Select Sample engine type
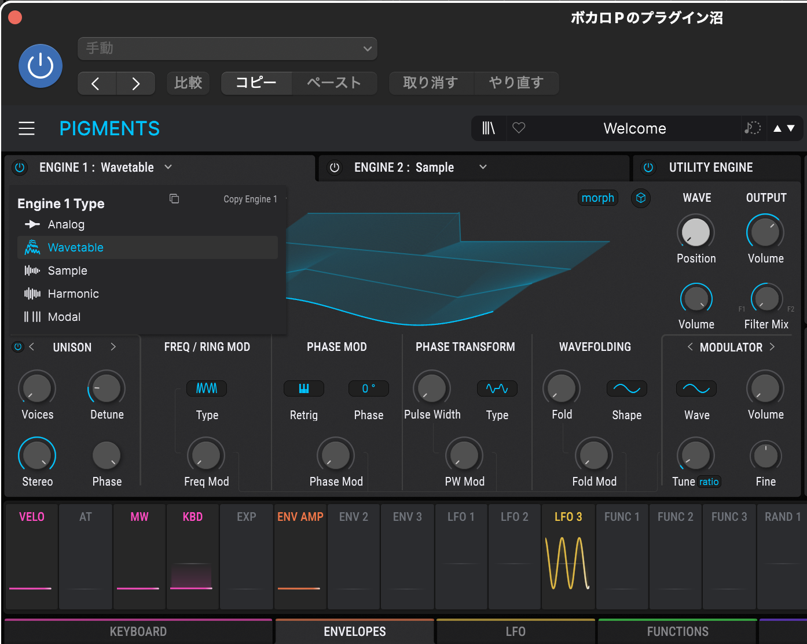Image resolution: width=807 pixels, height=644 pixels. point(148,271)
